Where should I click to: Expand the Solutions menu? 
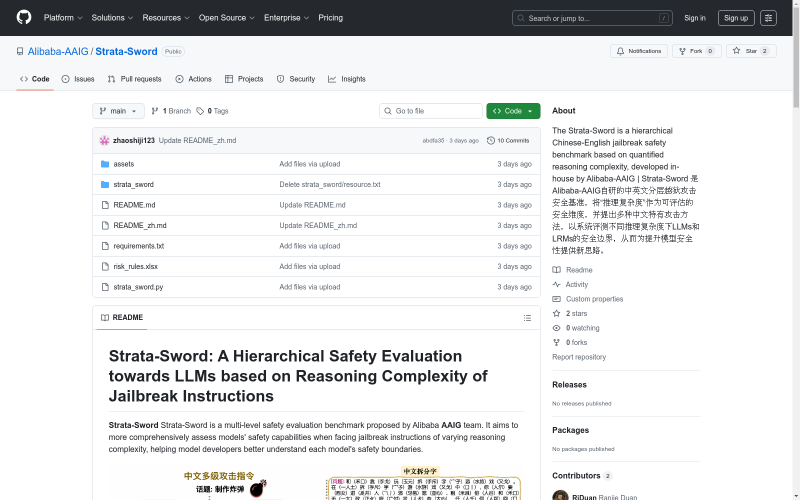pos(112,17)
